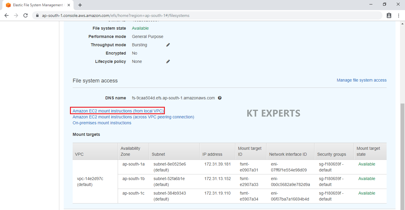
Task: Close the Elastic File System Management tab
Action: [69, 5]
